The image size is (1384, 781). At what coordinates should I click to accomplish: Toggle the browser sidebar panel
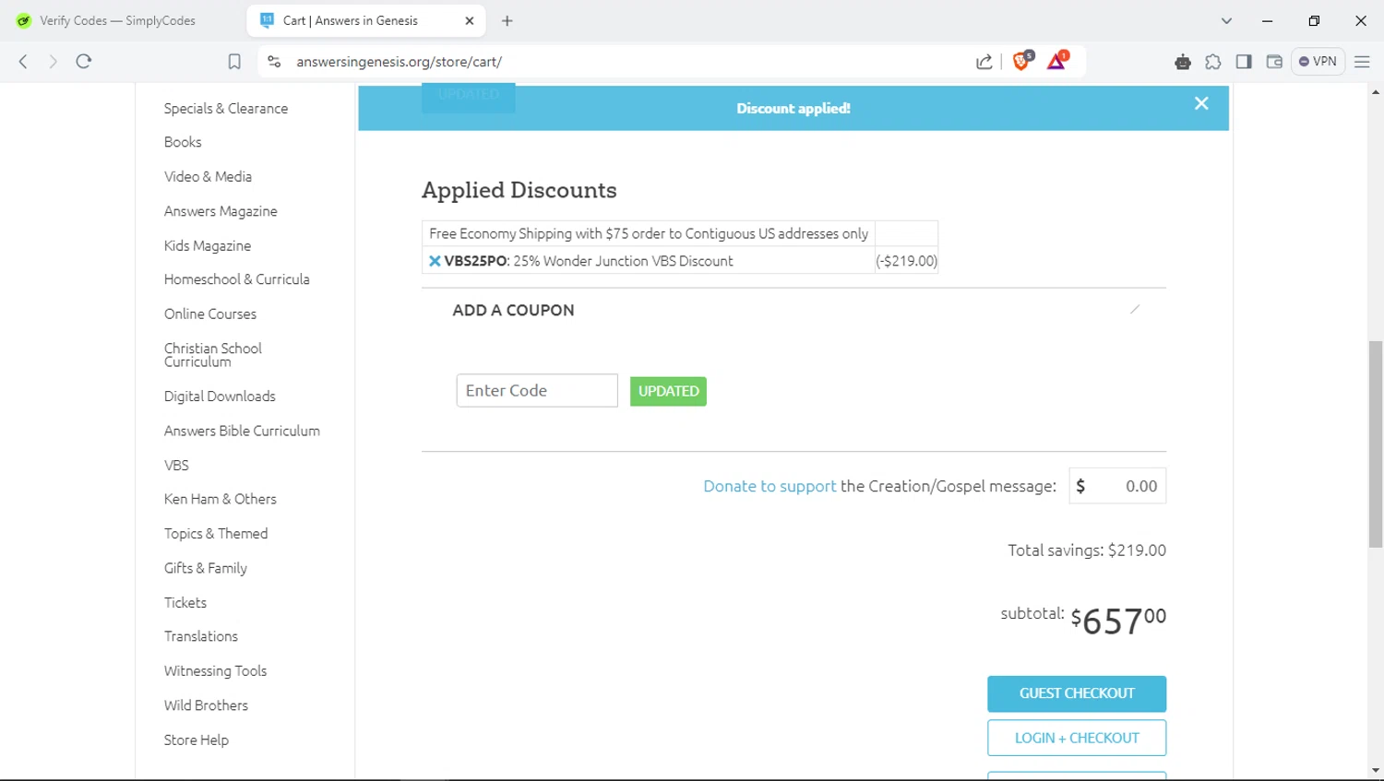[1244, 62]
